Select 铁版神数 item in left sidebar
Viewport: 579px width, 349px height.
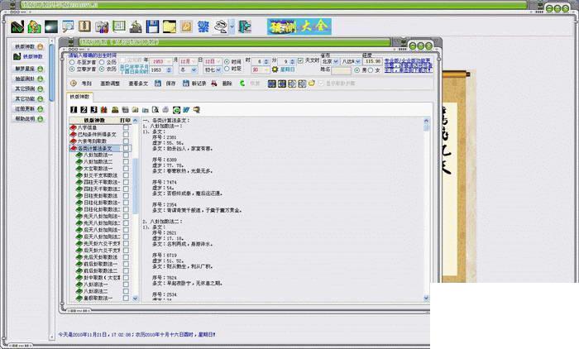[x=28, y=57]
